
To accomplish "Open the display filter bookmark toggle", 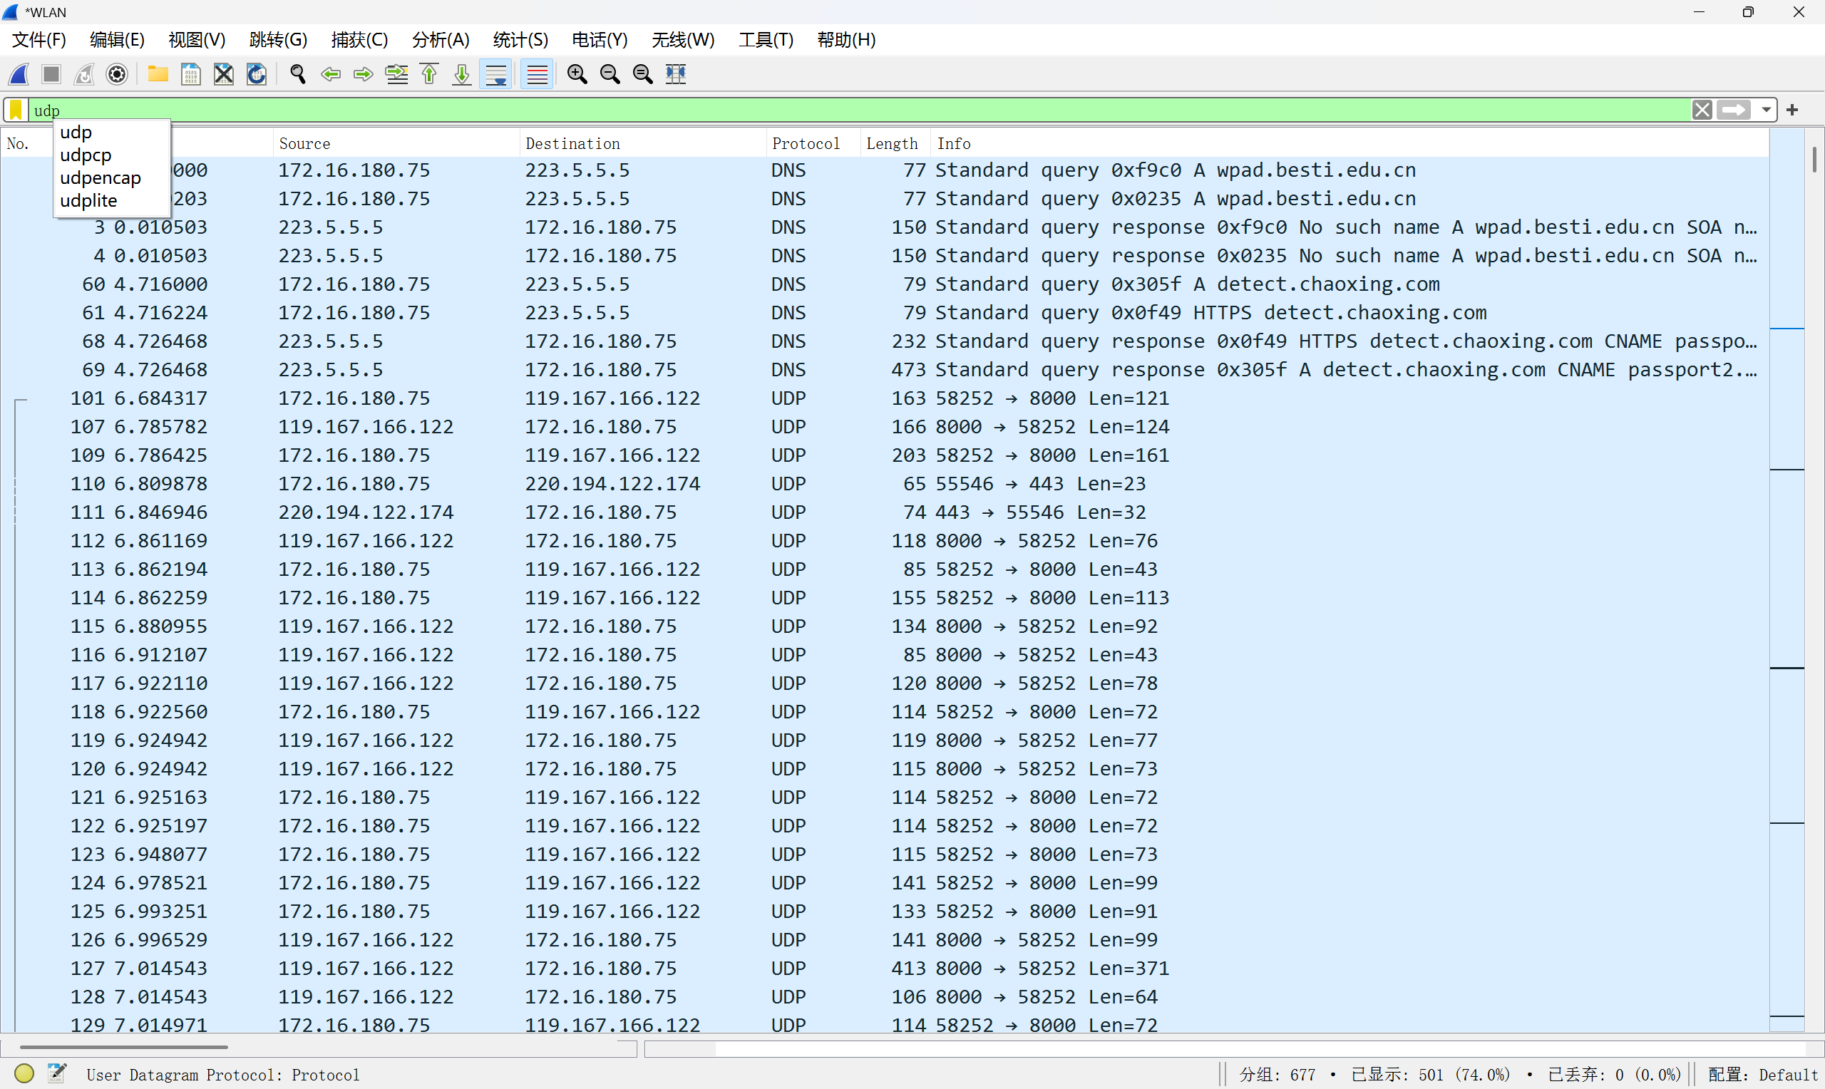I will [x=16, y=110].
